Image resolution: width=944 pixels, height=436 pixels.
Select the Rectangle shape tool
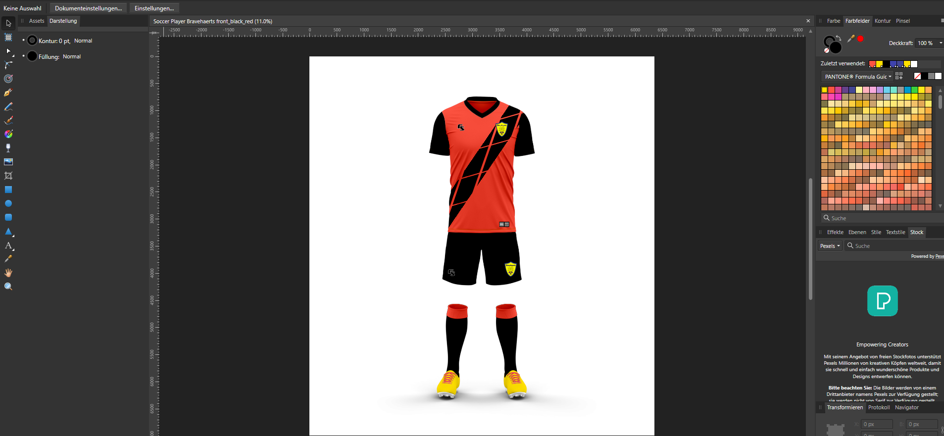(x=8, y=190)
